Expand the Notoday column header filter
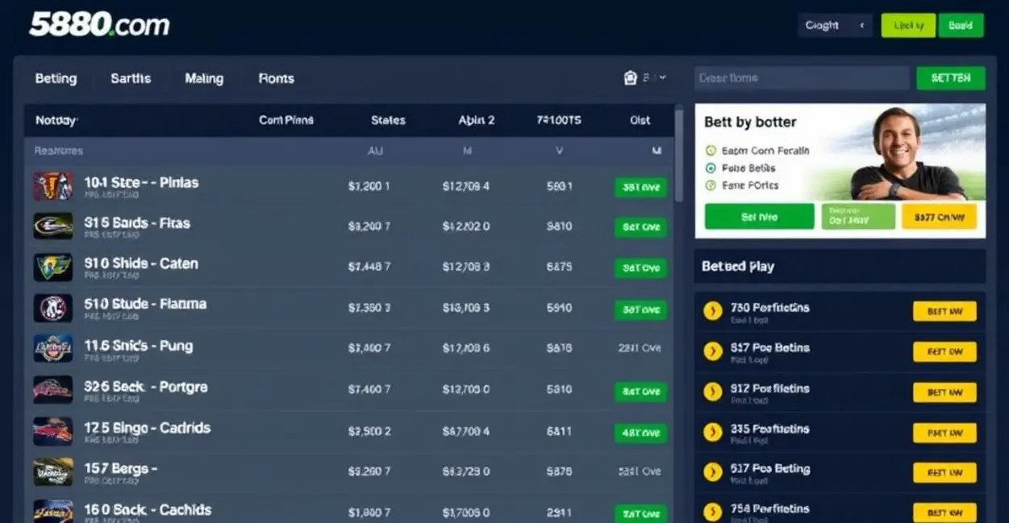The width and height of the screenshot is (1009, 523). coord(56,120)
